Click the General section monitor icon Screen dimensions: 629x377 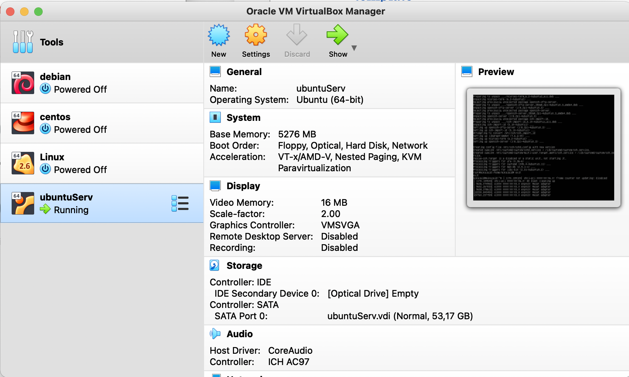pos(215,72)
